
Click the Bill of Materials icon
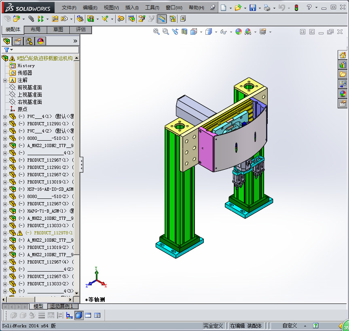click(131, 19)
